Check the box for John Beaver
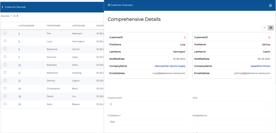 coord(5,104)
